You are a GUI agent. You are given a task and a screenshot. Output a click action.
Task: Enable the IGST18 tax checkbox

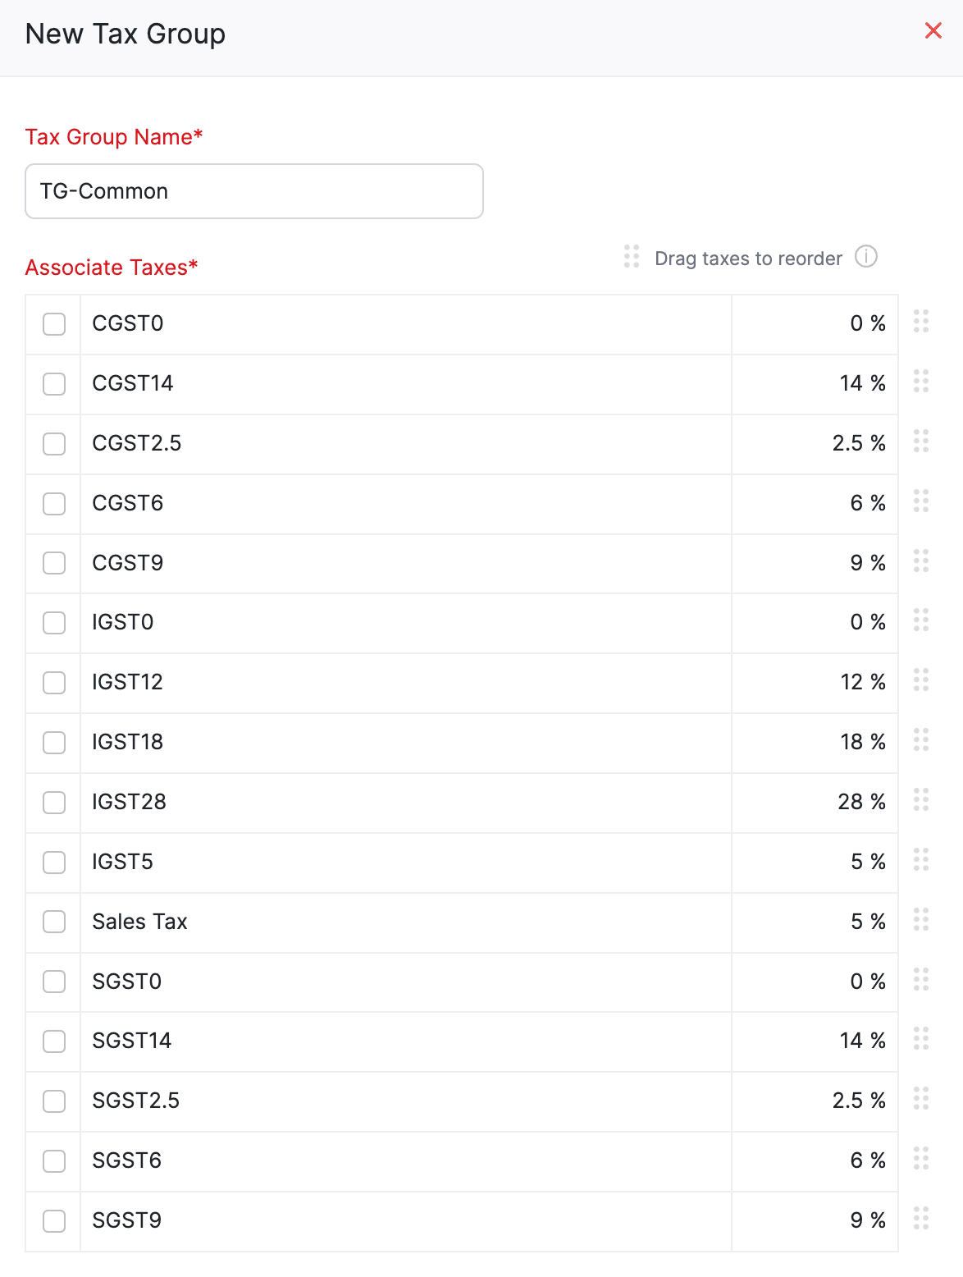coord(54,743)
